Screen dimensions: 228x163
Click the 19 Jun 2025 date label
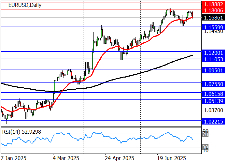171,158
